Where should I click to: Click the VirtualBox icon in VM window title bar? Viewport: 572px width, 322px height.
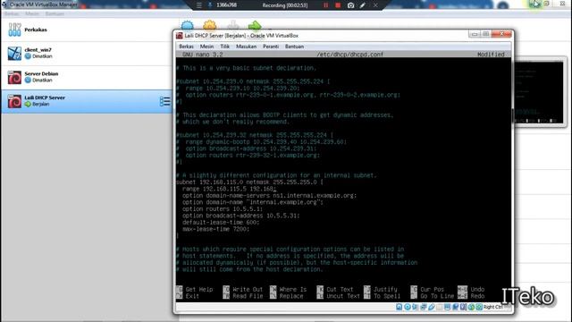click(x=179, y=36)
